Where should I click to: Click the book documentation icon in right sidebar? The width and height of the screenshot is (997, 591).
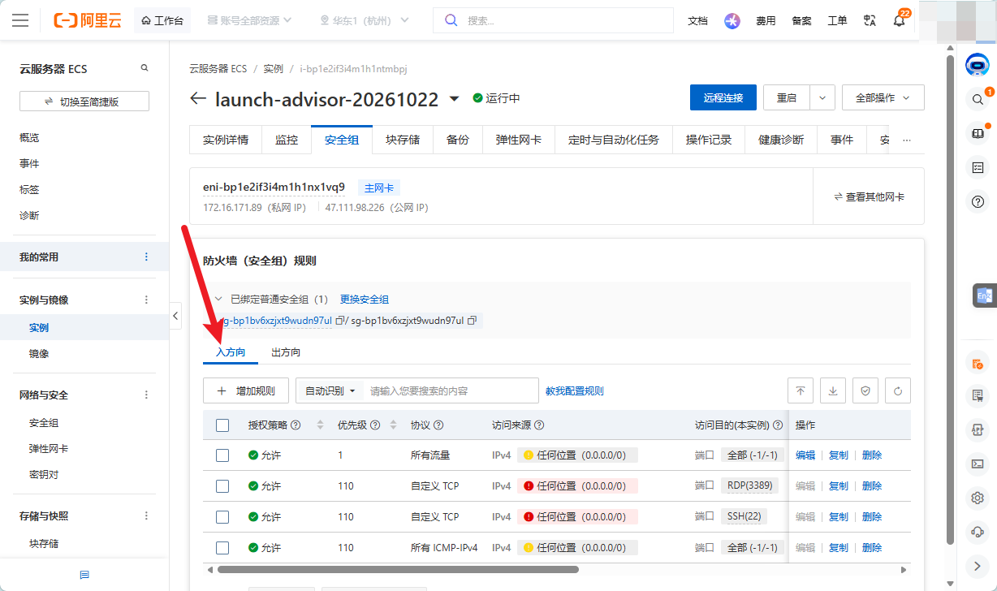(978, 133)
